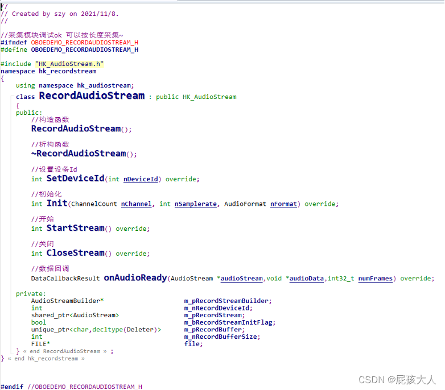The width and height of the screenshot is (445, 390).
Task: Click the type "shared_ptr<AudioStream>"
Action: [75, 316]
